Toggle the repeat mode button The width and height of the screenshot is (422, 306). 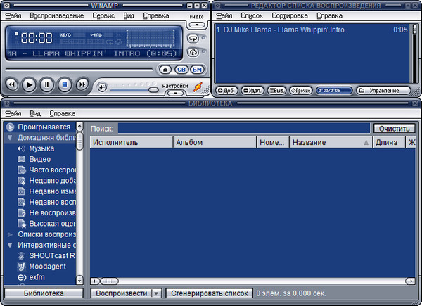point(193,38)
